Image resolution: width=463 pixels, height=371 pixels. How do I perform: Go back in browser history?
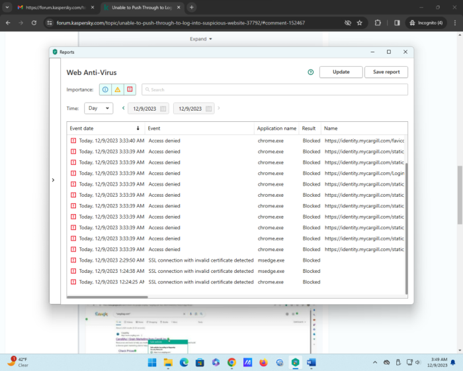tap(8, 23)
